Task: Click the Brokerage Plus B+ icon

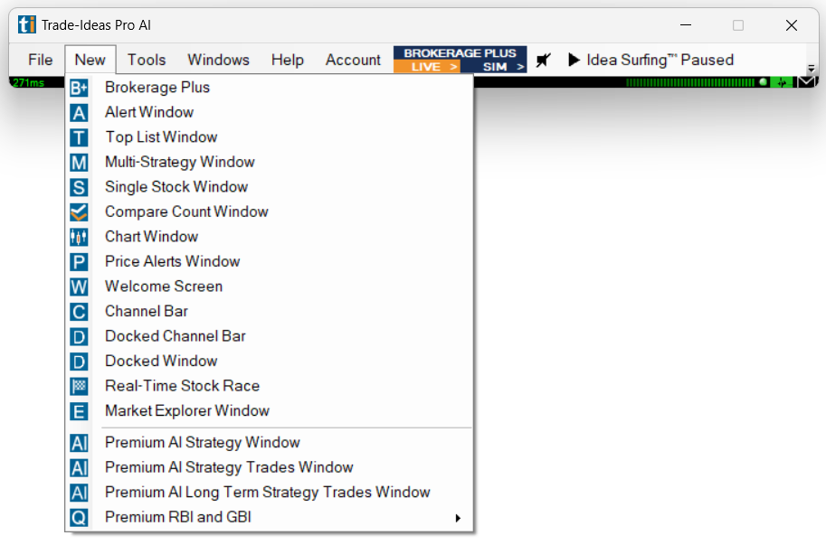Action: 79,88
